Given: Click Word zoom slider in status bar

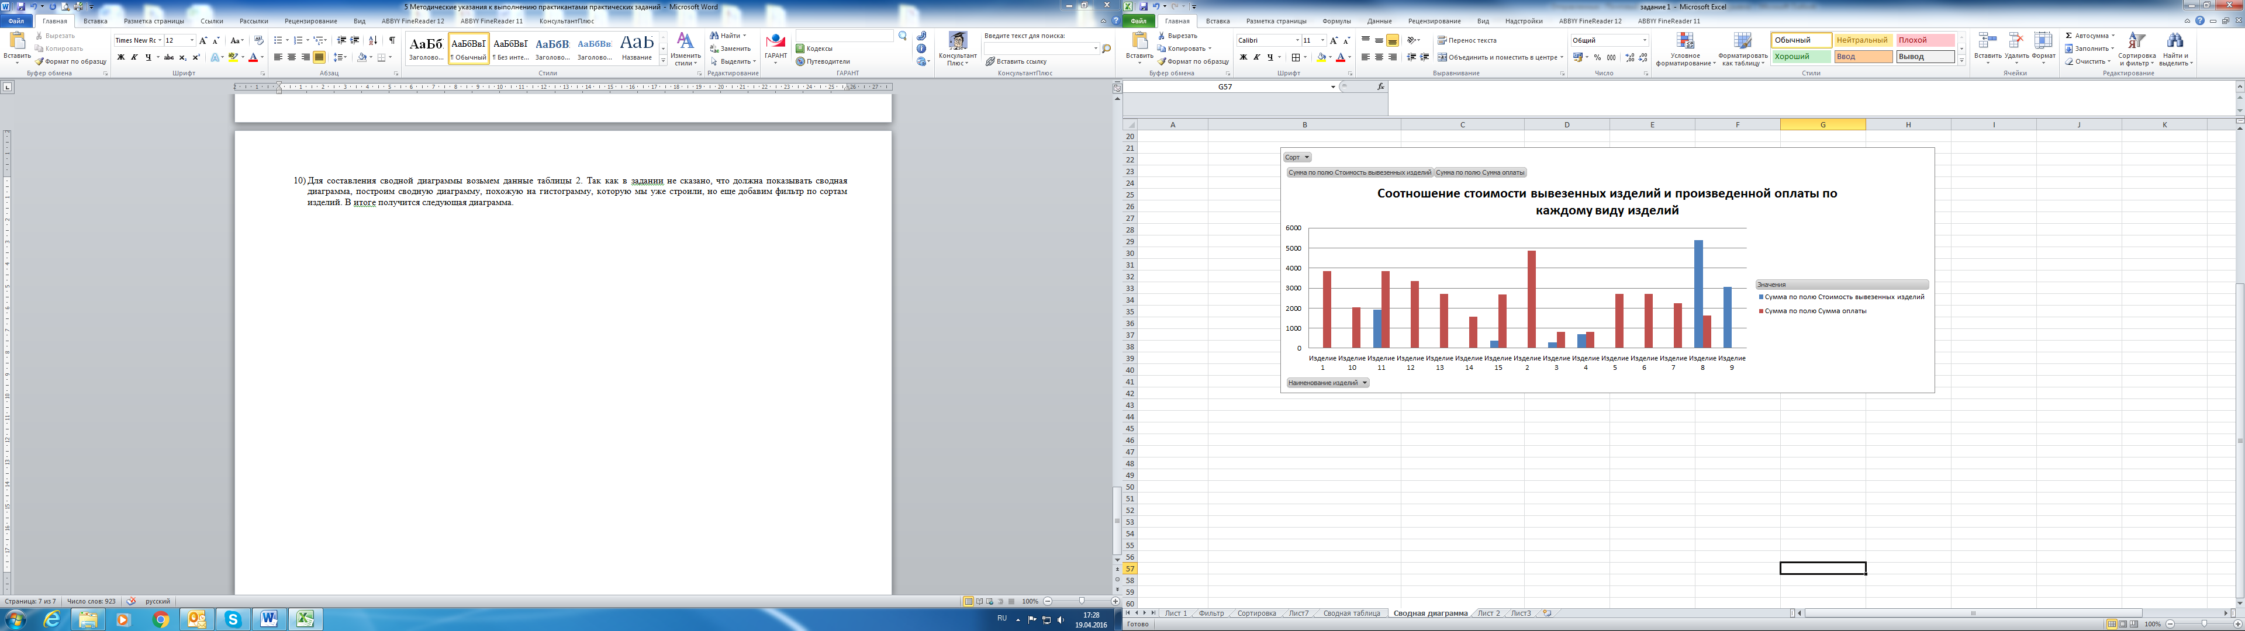Looking at the screenshot, I should coord(1082,601).
